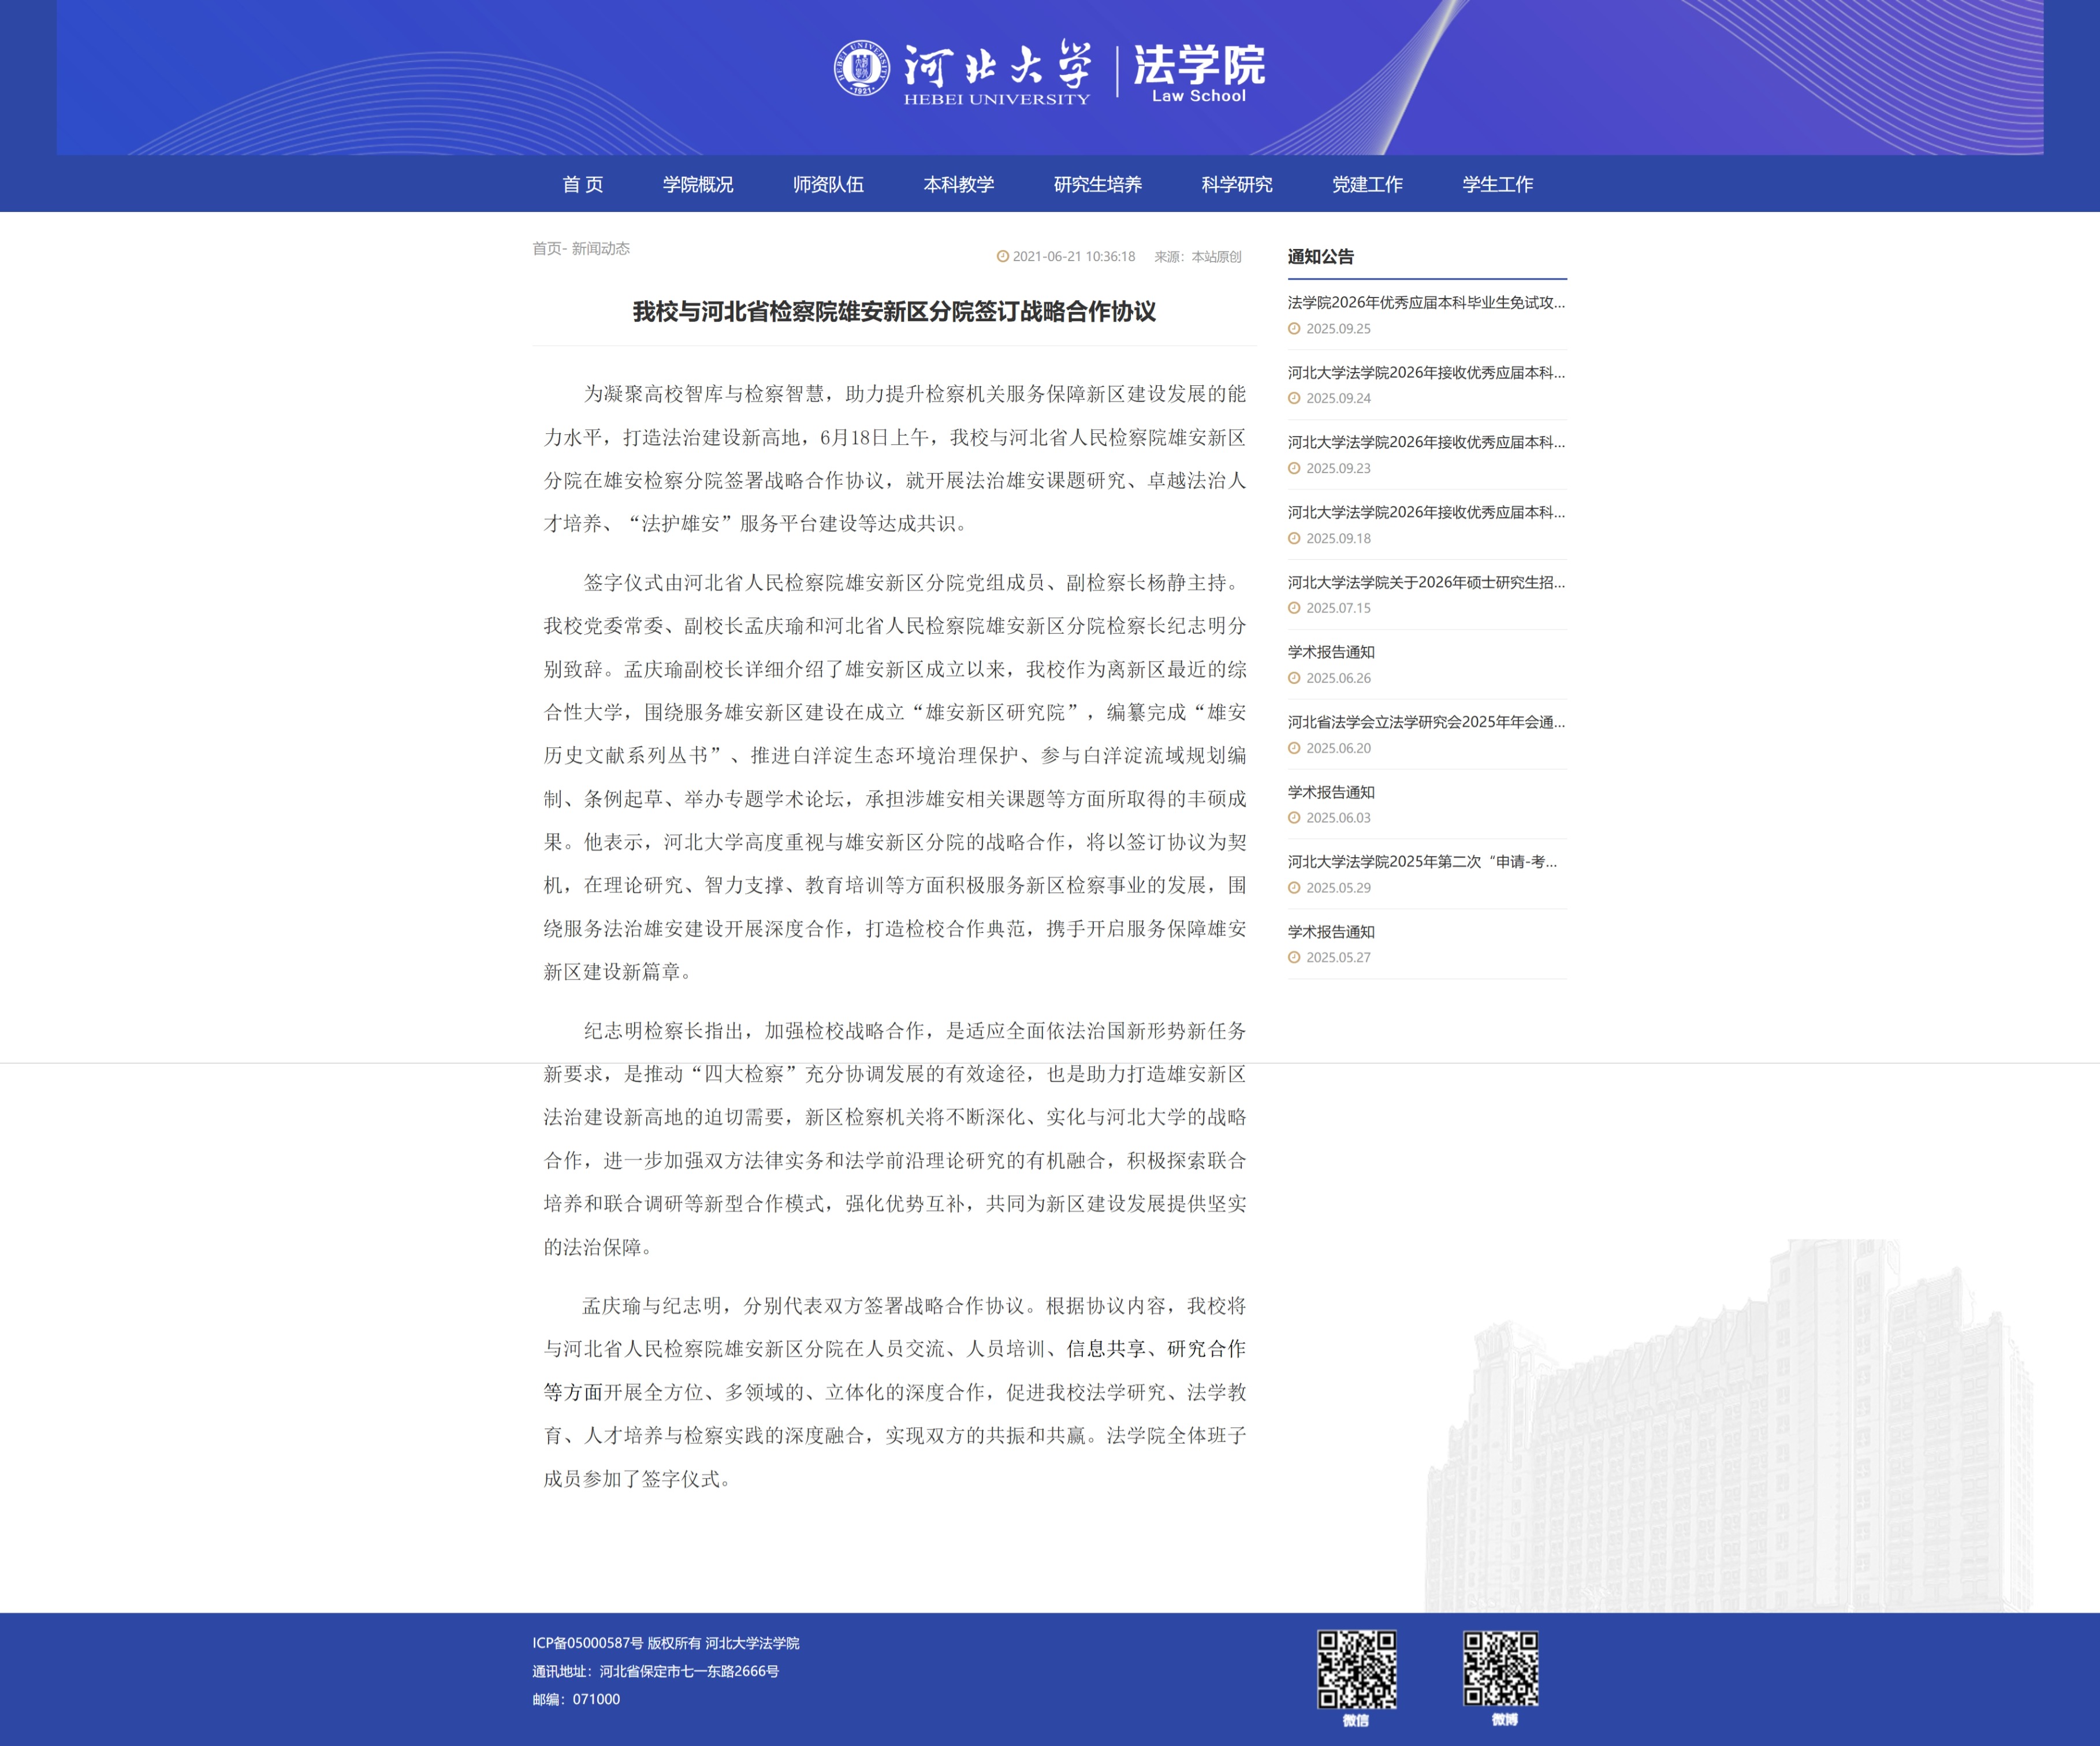Click clock icon next to 2025.05.27 date
Screen dimensions: 2100x1746
click(1294, 957)
